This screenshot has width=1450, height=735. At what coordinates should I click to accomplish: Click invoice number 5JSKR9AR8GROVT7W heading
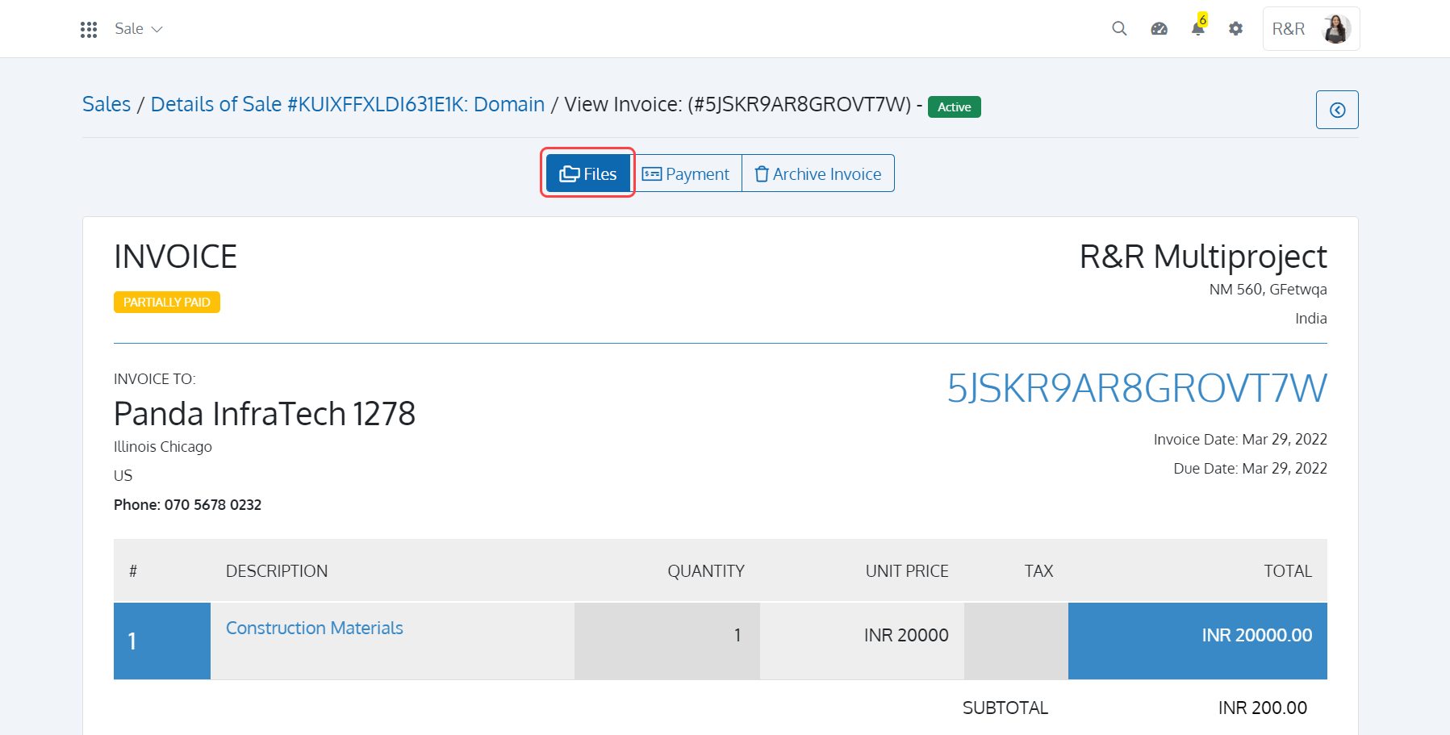point(1137,388)
